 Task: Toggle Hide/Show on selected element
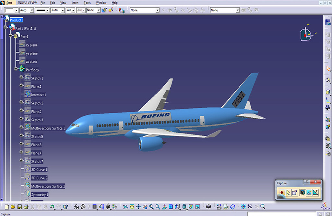[191, 207]
